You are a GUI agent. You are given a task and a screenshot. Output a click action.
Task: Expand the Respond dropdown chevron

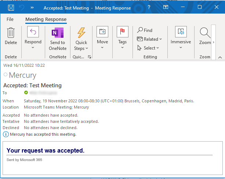[33, 47]
